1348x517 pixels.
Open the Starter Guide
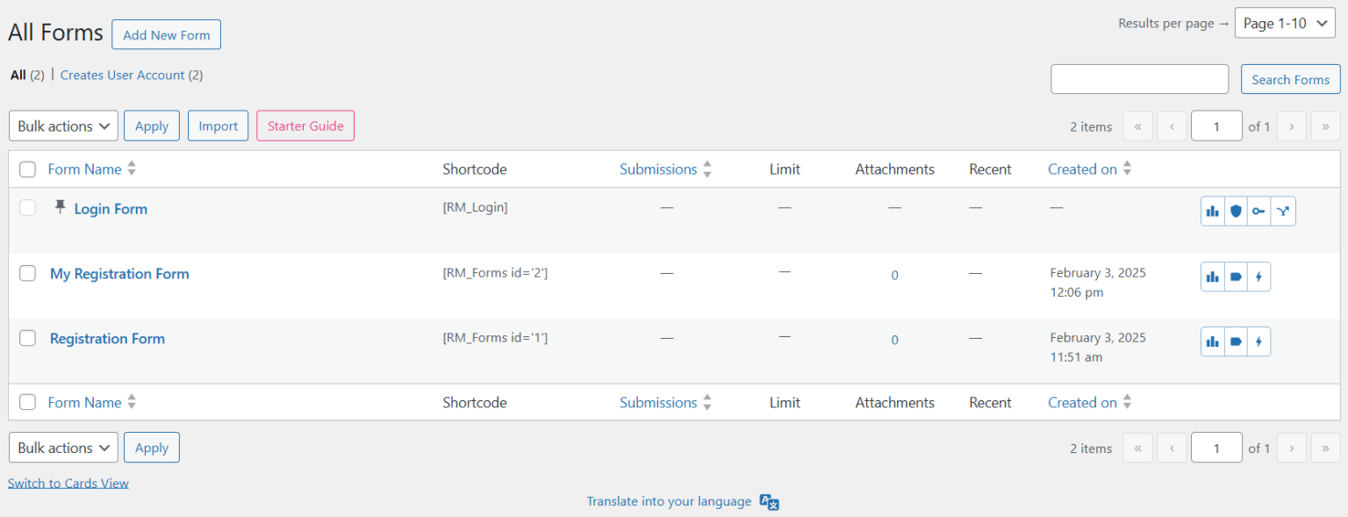[x=305, y=125]
